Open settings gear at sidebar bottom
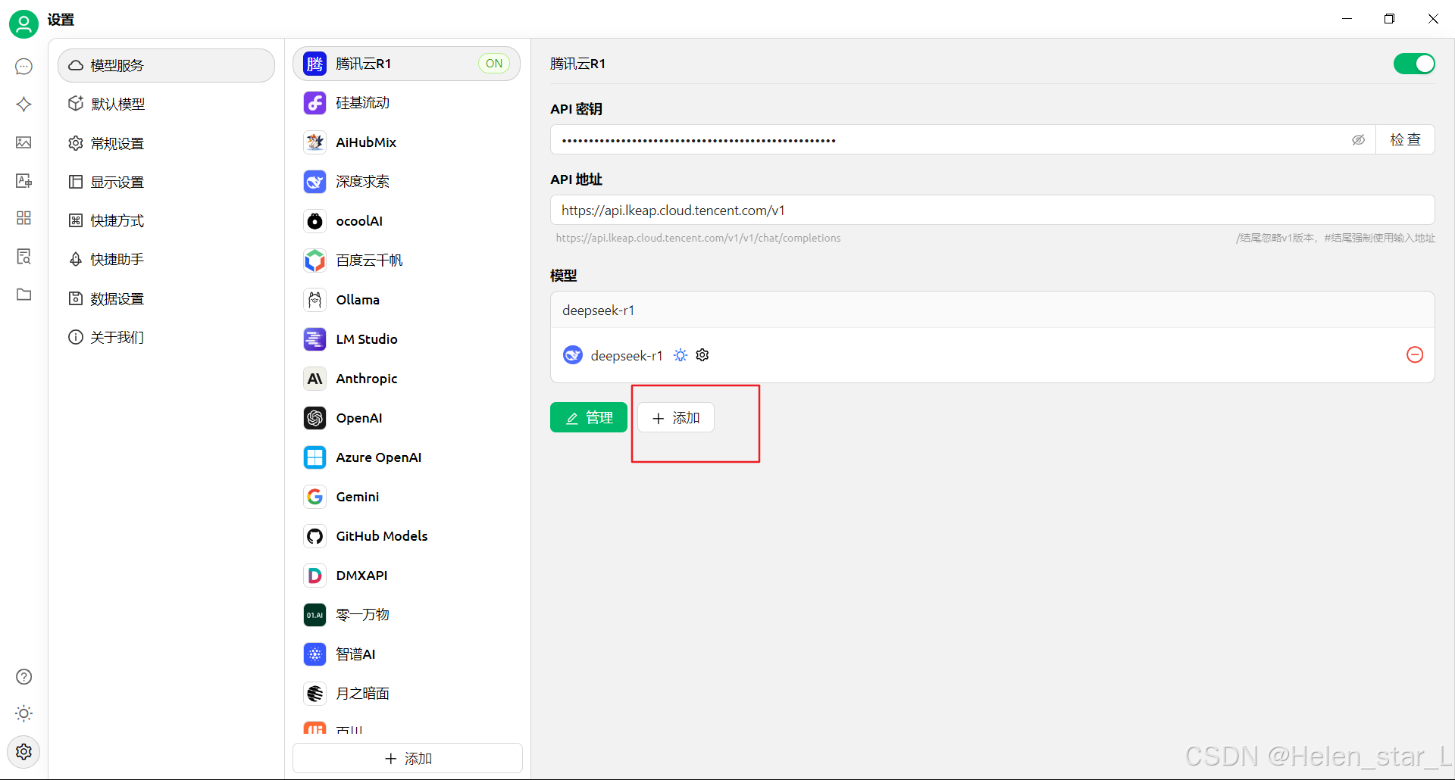Viewport: 1455px width, 780px height. click(x=23, y=751)
